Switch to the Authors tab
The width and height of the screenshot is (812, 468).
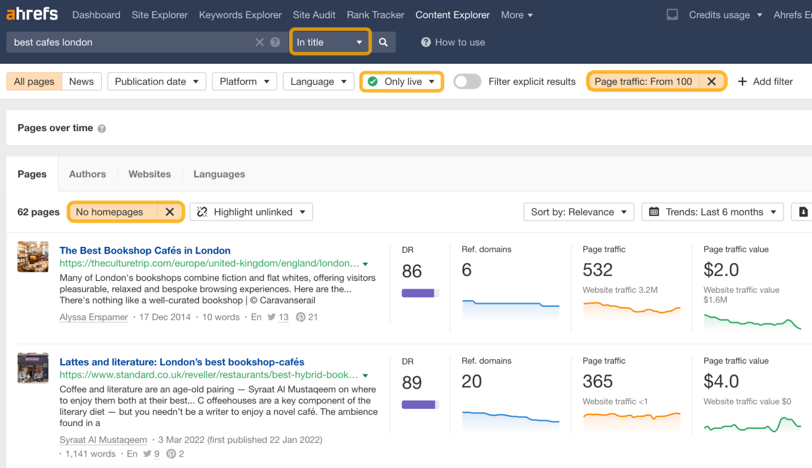pos(87,174)
